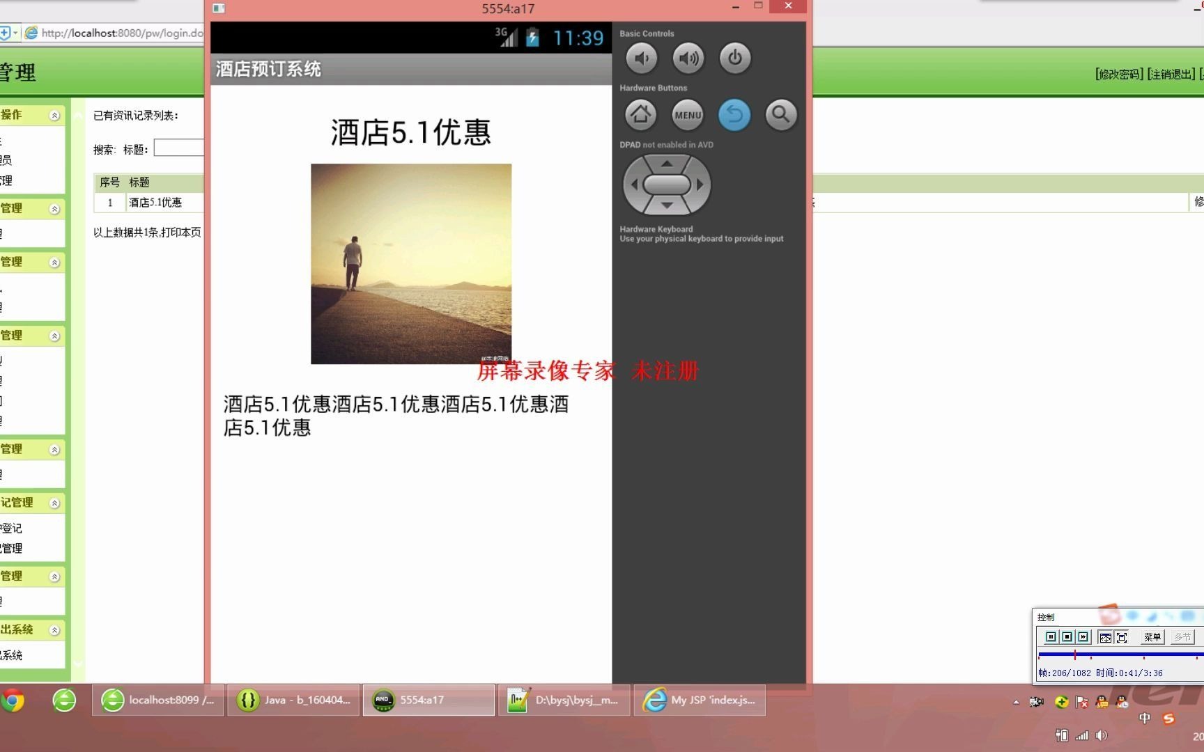
Task: Click the fast-forward control in 控制 panel
Action: (x=1083, y=637)
